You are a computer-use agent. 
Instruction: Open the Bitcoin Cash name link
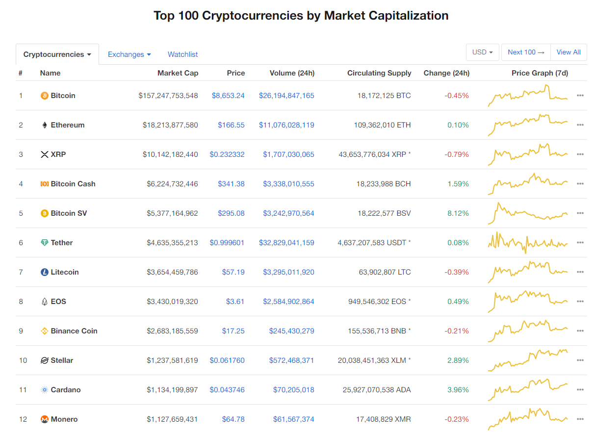coord(73,184)
